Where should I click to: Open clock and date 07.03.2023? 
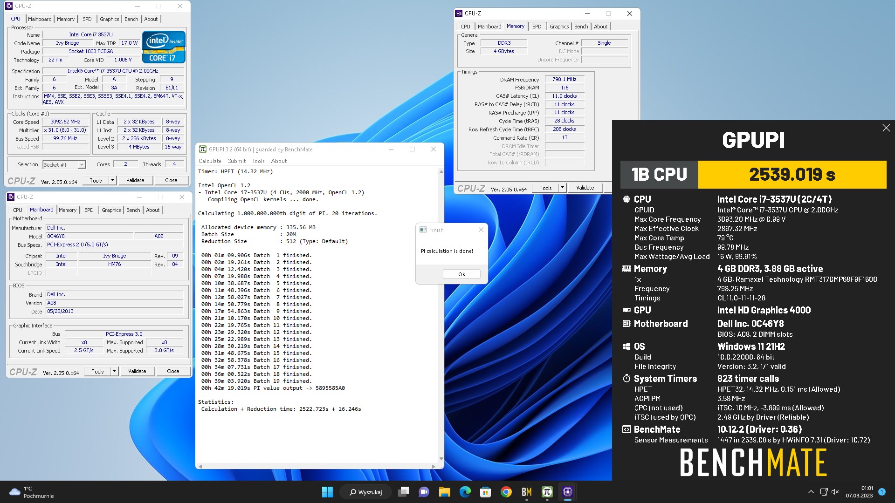click(x=860, y=492)
